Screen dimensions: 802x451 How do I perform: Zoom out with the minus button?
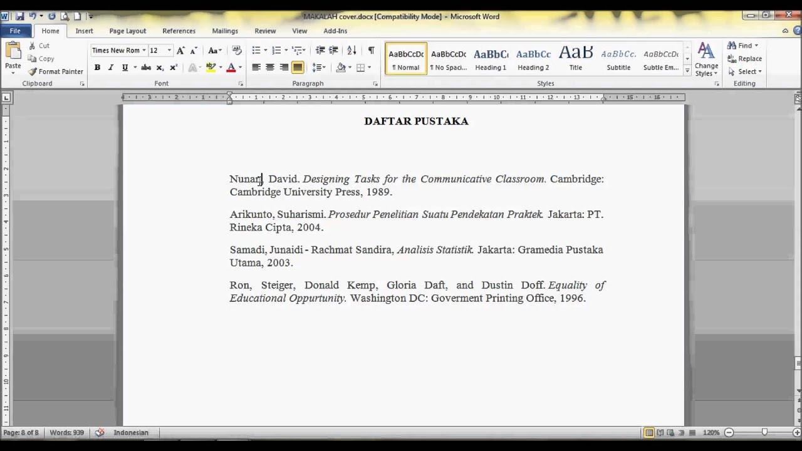729,433
